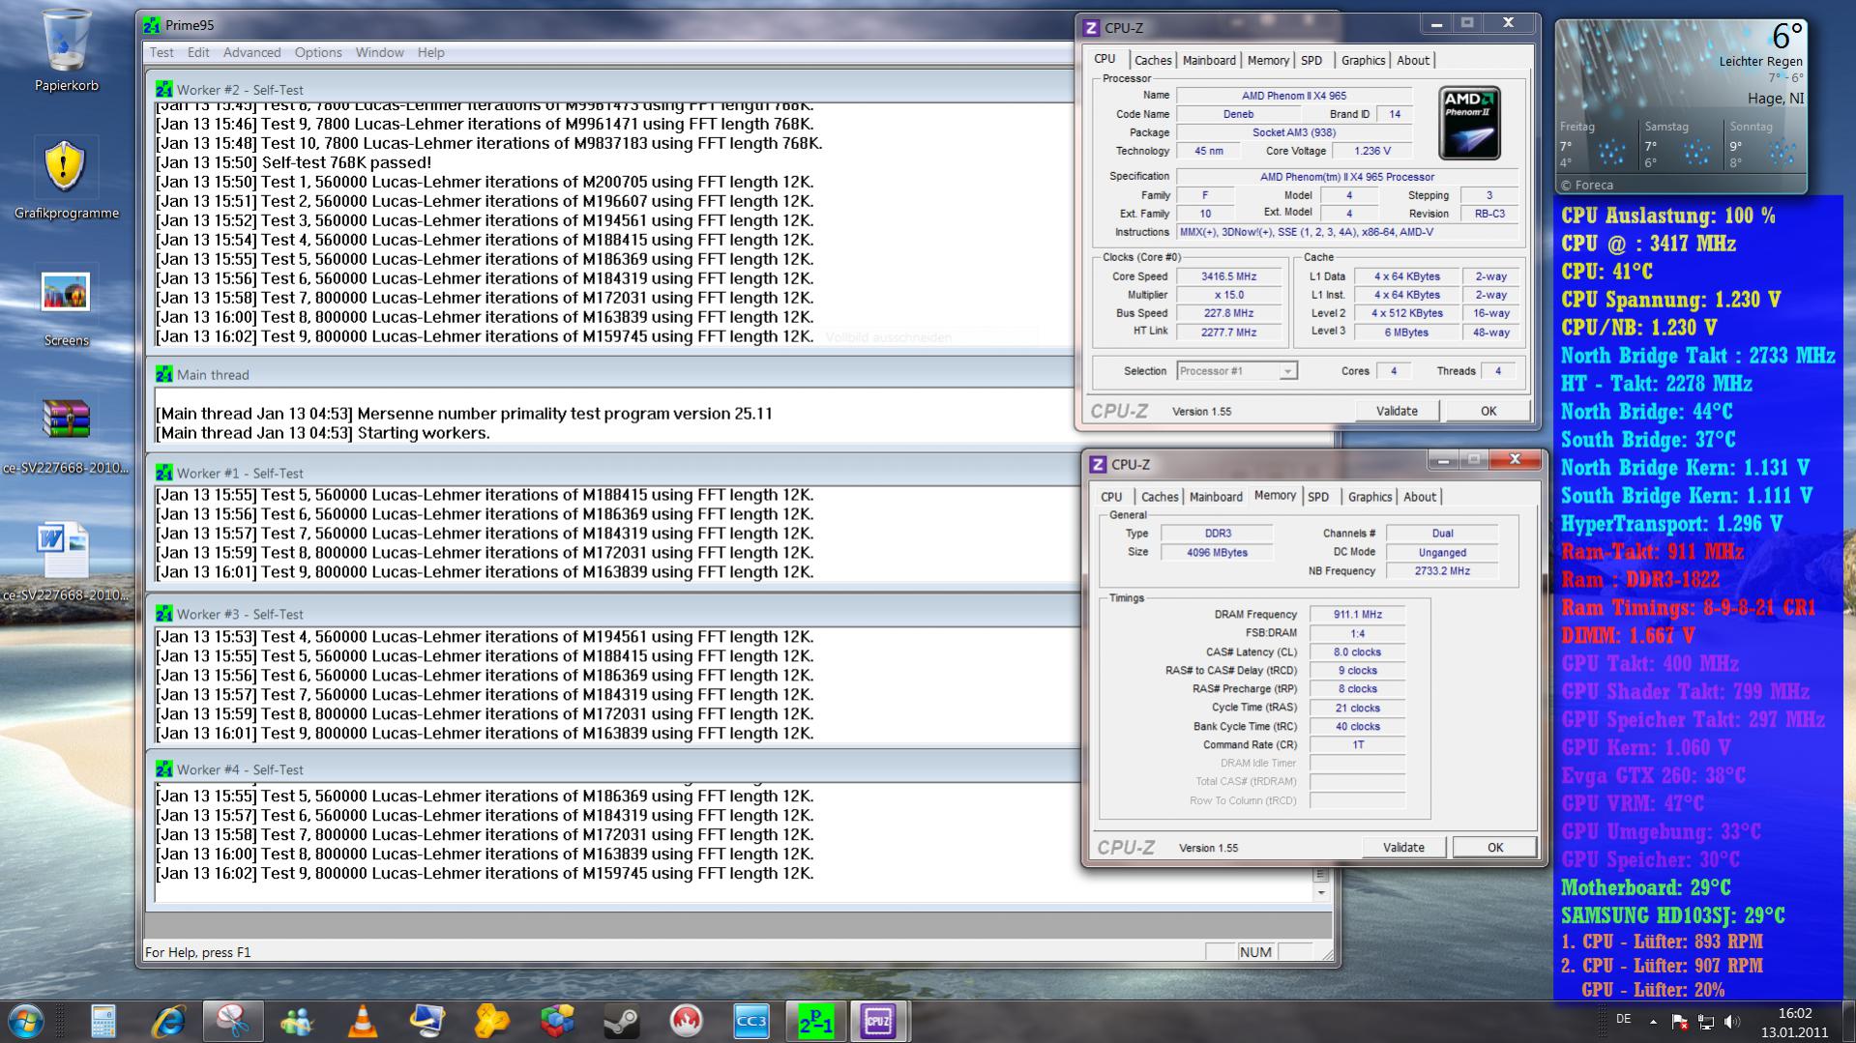Open the Options menu in Prime95
1856x1043 pixels.
click(x=318, y=52)
